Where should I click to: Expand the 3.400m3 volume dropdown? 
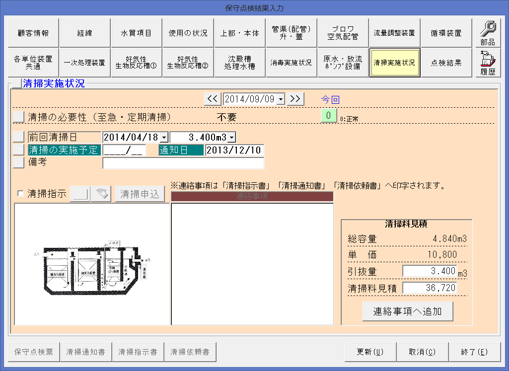click(x=232, y=137)
